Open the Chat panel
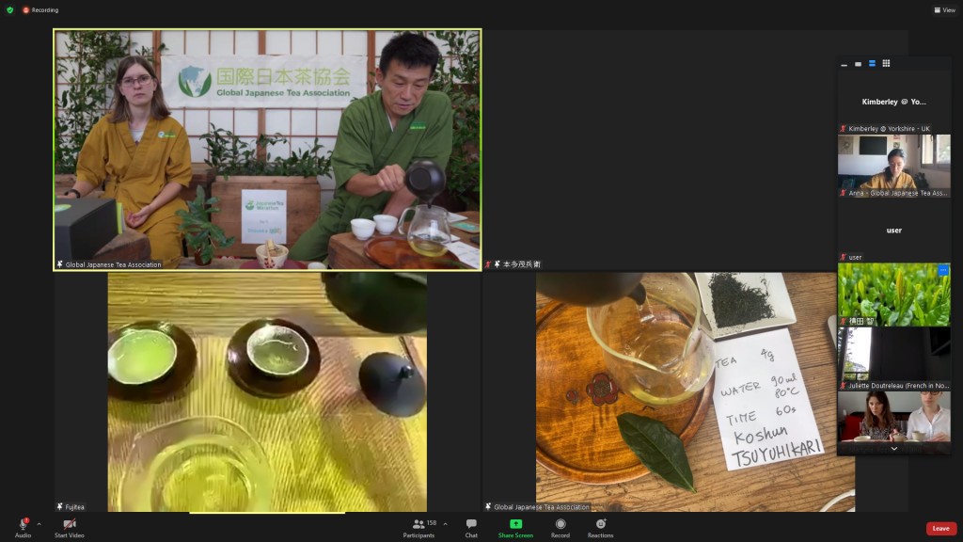The image size is (963, 542). pyautogui.click(x=471, y=527)
